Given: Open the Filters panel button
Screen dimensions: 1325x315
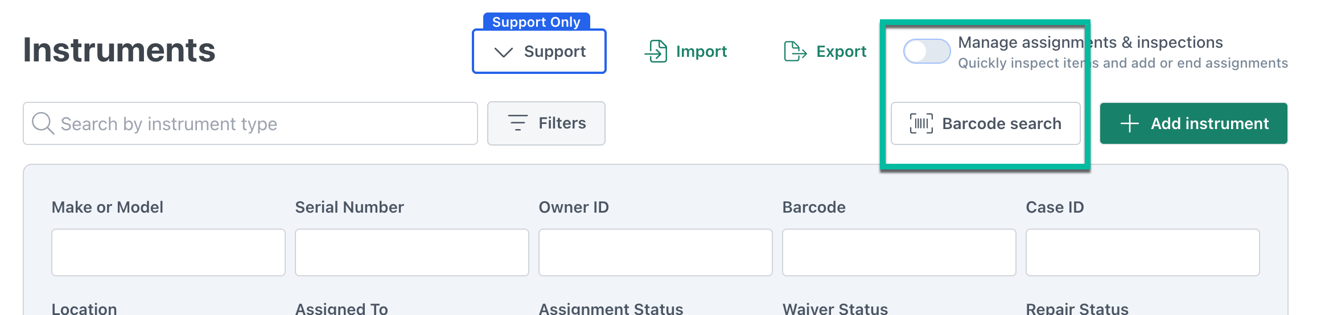Looking at the screenshot, I should [x=546, y=123].
